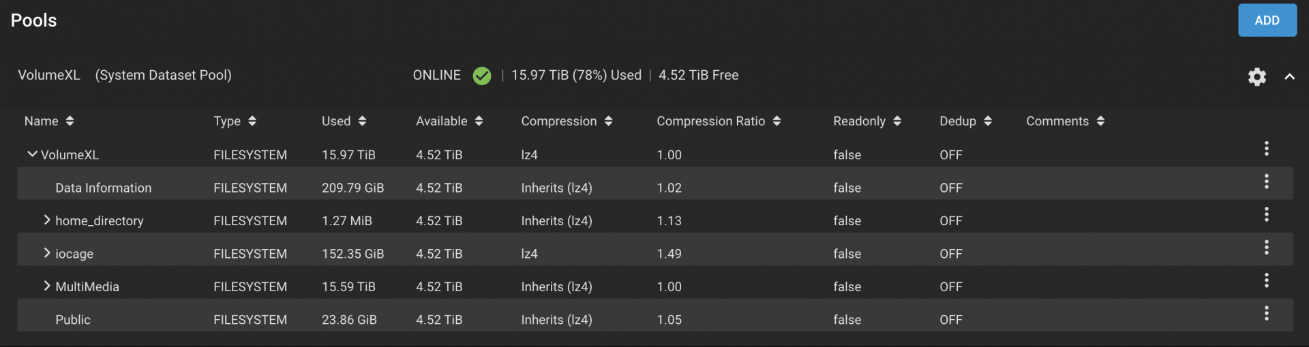Expand the iocage dataset
This screenshot has width=1309, height=347.
tap(46, 252)
